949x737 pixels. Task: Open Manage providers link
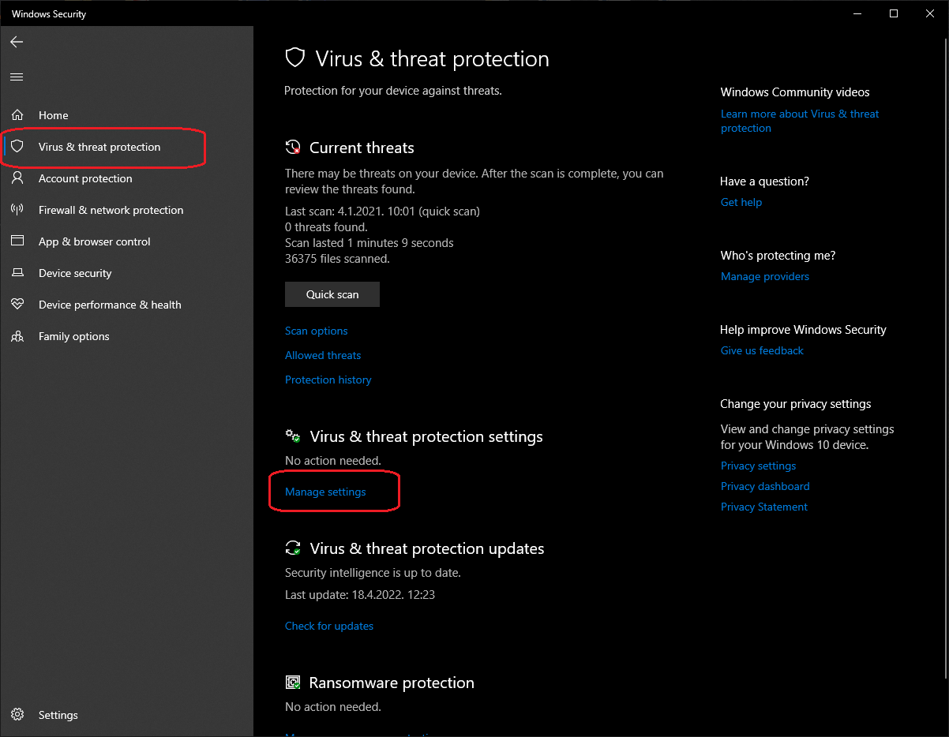tap(765, 276)
